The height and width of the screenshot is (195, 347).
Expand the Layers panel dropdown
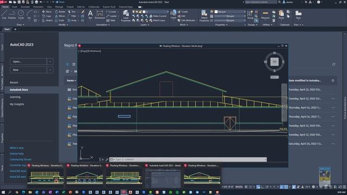click(145, 25)
